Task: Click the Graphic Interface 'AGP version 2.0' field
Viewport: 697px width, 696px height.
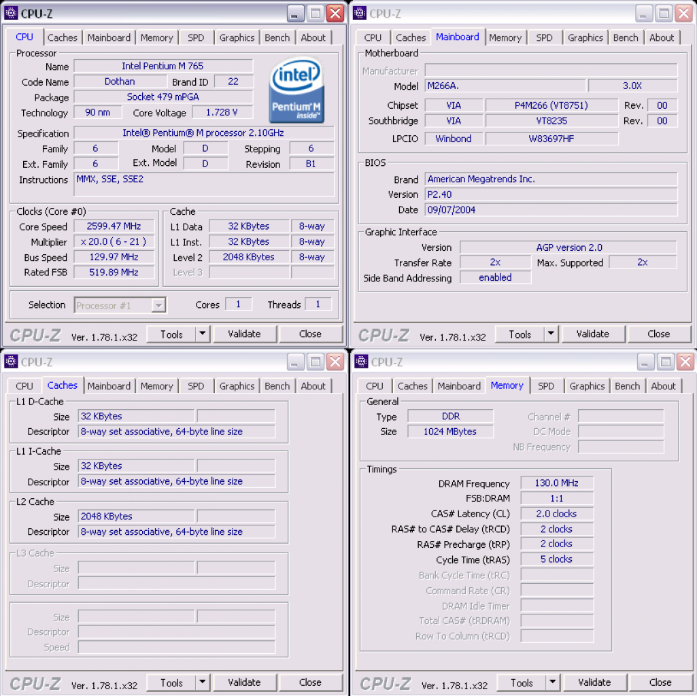Action: tap(568, 247)
